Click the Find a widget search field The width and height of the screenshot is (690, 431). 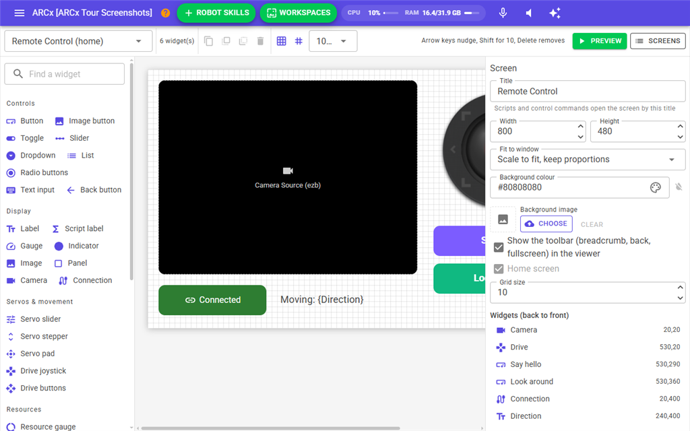(x=65, y=74)
